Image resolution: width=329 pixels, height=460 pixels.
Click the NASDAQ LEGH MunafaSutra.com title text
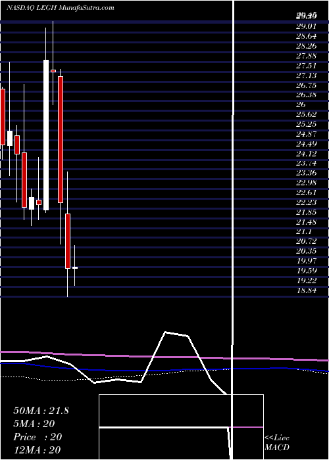pos(61,8)
